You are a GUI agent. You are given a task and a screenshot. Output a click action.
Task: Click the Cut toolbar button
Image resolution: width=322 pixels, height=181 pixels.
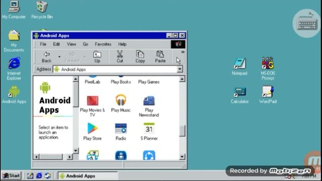(120, 57)
